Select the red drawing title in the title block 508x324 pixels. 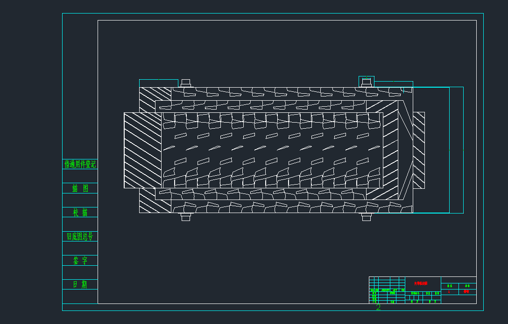tap(421, 283)
